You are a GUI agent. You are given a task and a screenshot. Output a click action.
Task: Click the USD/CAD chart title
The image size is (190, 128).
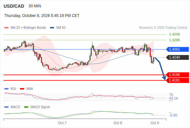[14, 6]
